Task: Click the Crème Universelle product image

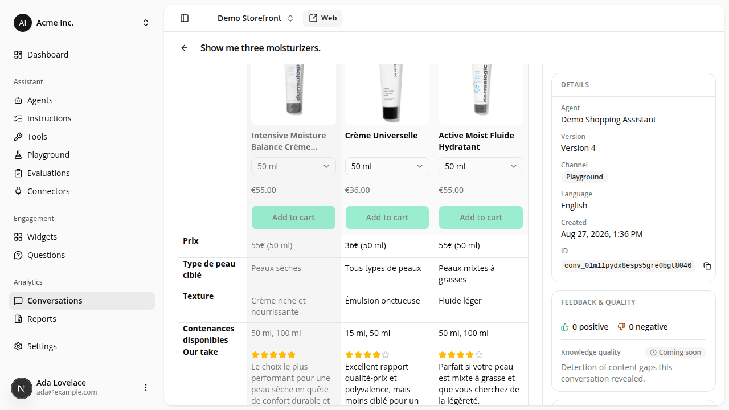Action: tap(387, 94)
